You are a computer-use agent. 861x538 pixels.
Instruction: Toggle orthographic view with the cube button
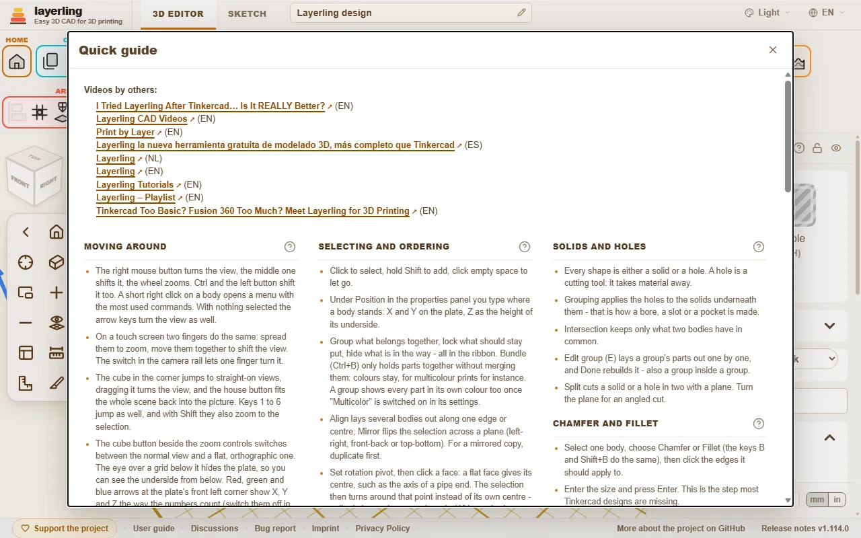57,262
